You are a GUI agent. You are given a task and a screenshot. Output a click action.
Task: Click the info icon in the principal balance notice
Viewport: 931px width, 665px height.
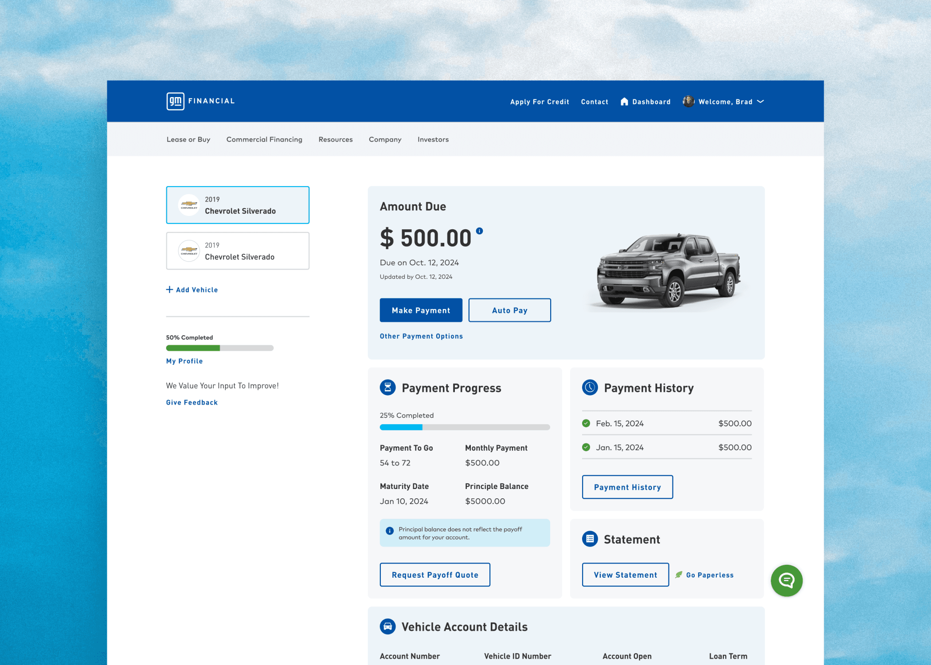tap(390, 531)
